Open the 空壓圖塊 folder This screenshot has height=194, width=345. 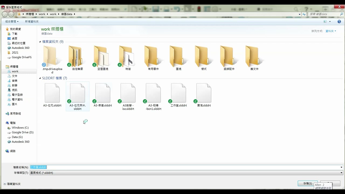tap(103, 58)
